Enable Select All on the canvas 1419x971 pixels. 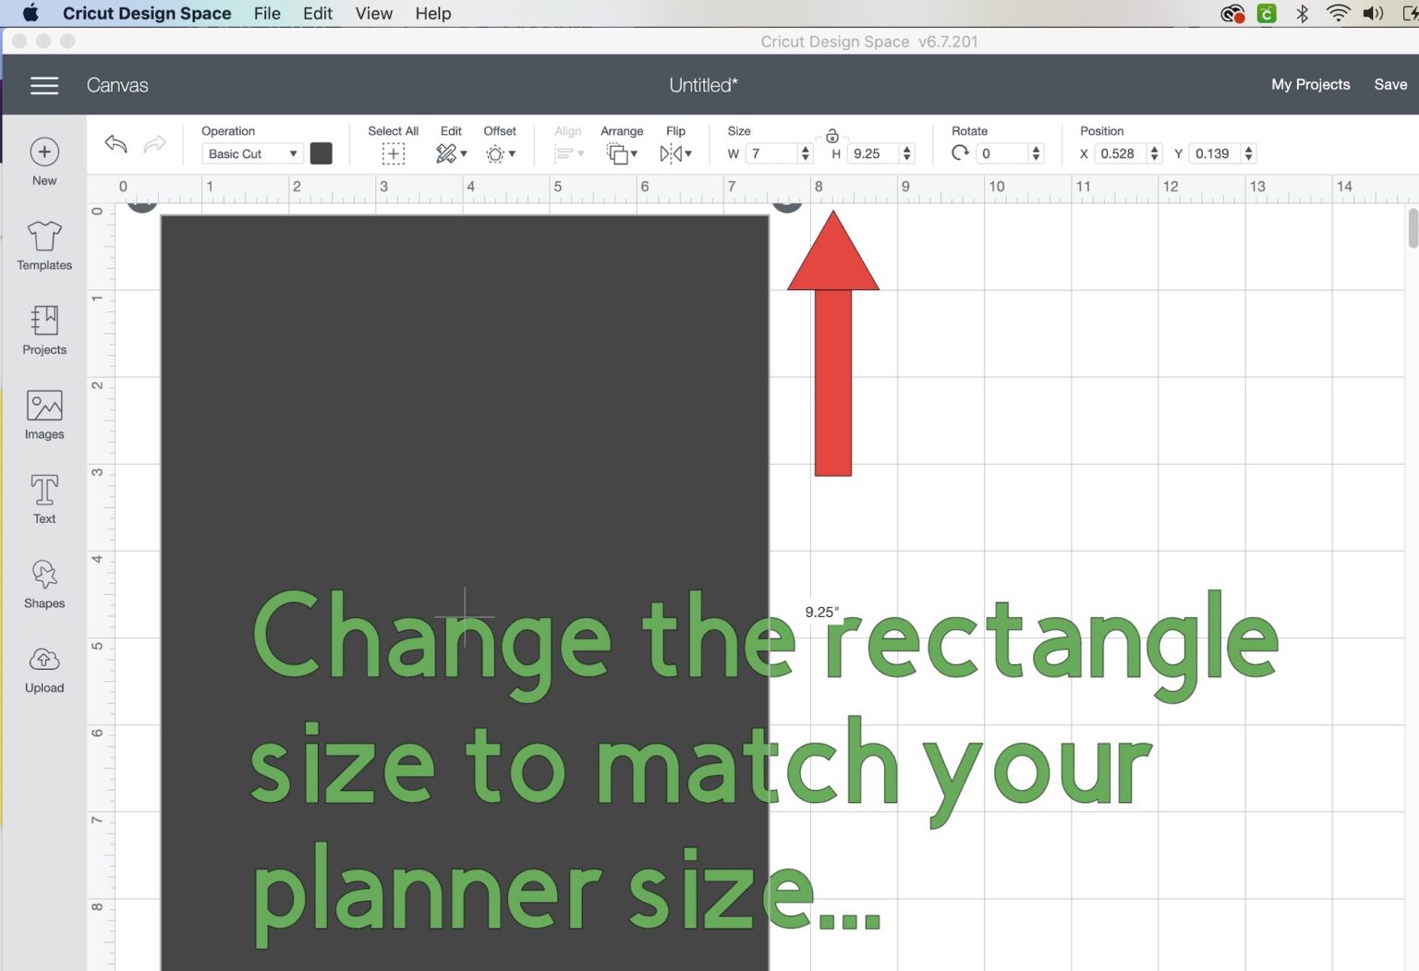coord(393,153)
